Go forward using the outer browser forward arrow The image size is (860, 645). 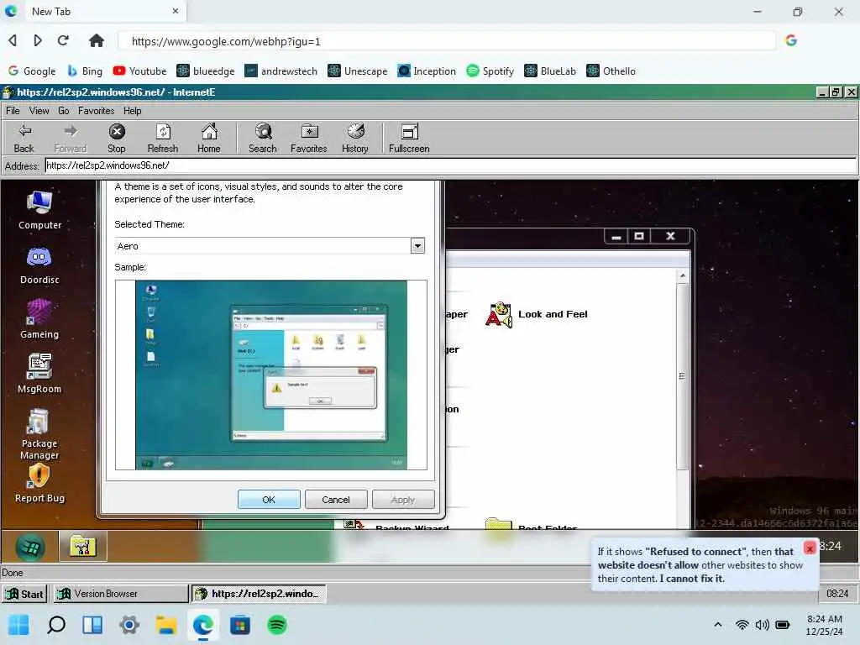37,40
